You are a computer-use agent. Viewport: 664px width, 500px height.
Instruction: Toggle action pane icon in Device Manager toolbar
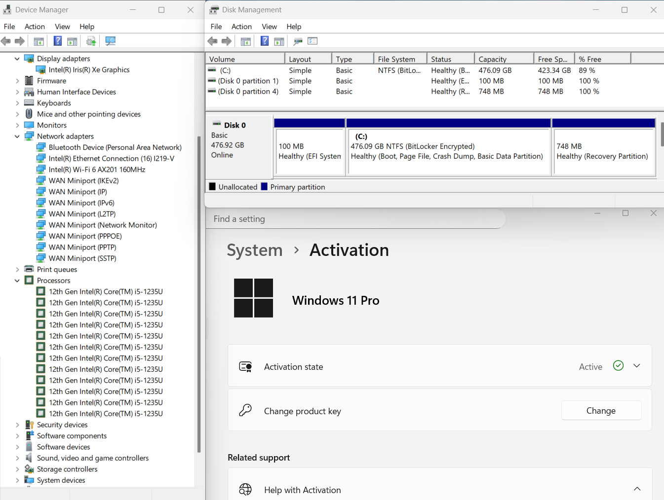72,41
